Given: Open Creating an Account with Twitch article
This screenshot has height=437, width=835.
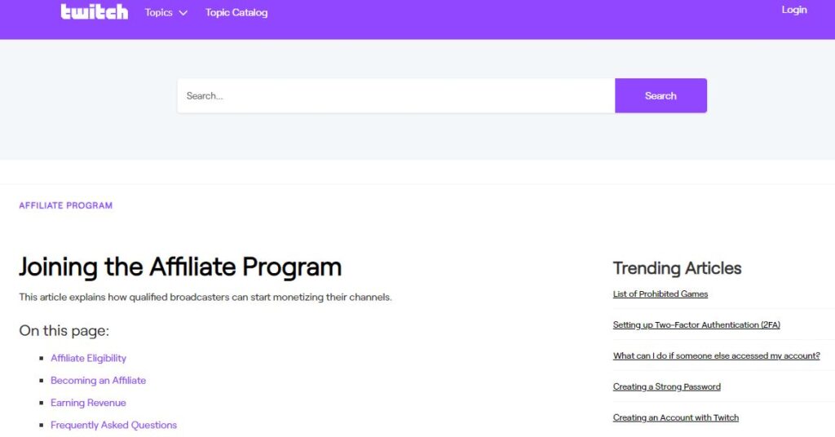Looking at the screenshot, I should (676, 417).
